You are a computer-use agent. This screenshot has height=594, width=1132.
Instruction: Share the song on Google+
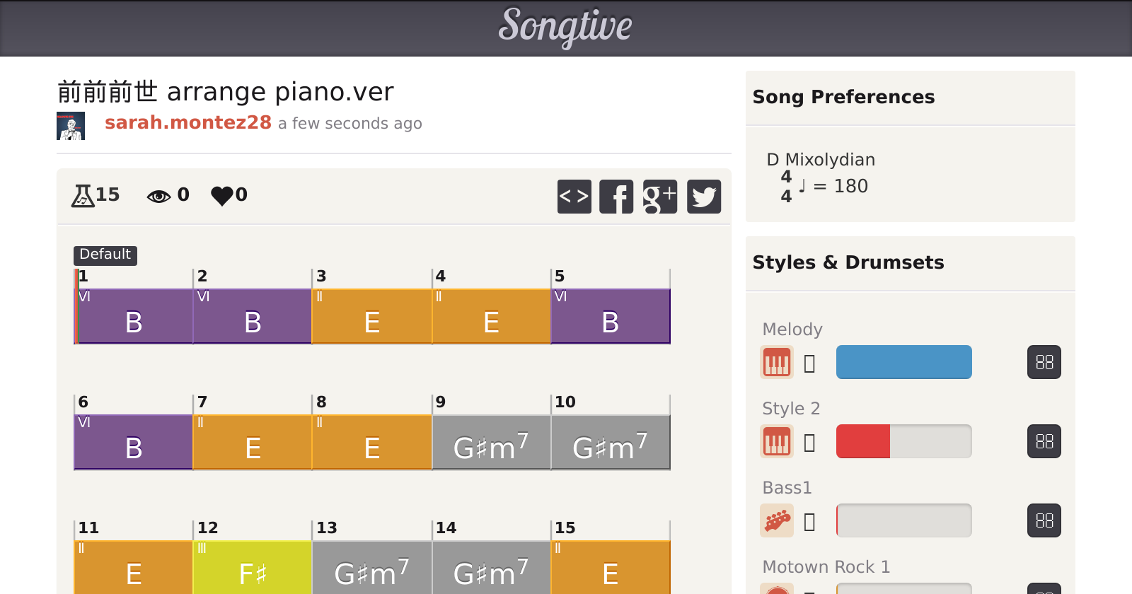click(x=659, y=196)
